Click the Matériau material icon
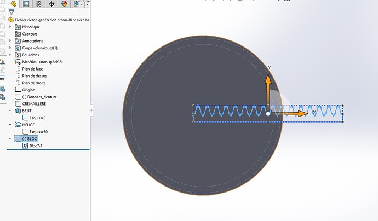 (x=18, y=62)
